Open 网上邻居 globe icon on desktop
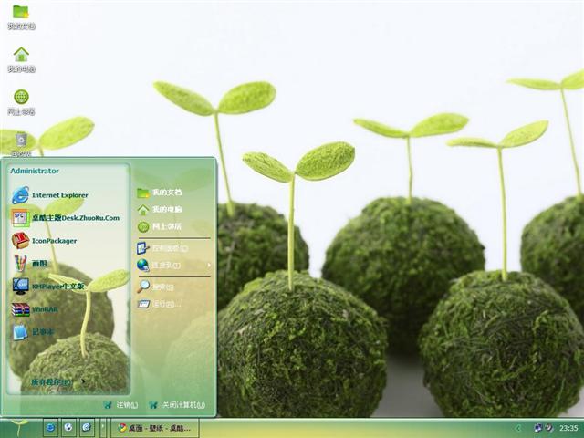 [x=21, y=102]
